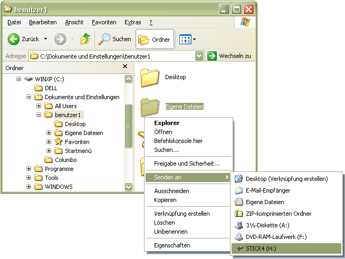The height and width of the screenshot is (259, 345).
Task: Select the Desktop folder icon in file pane
Action: click(149, 77)
